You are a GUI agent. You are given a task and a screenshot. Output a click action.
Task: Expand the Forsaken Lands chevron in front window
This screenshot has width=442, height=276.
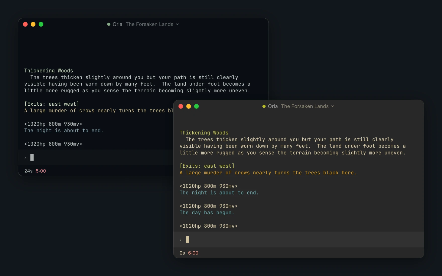(x=333, y=106)
